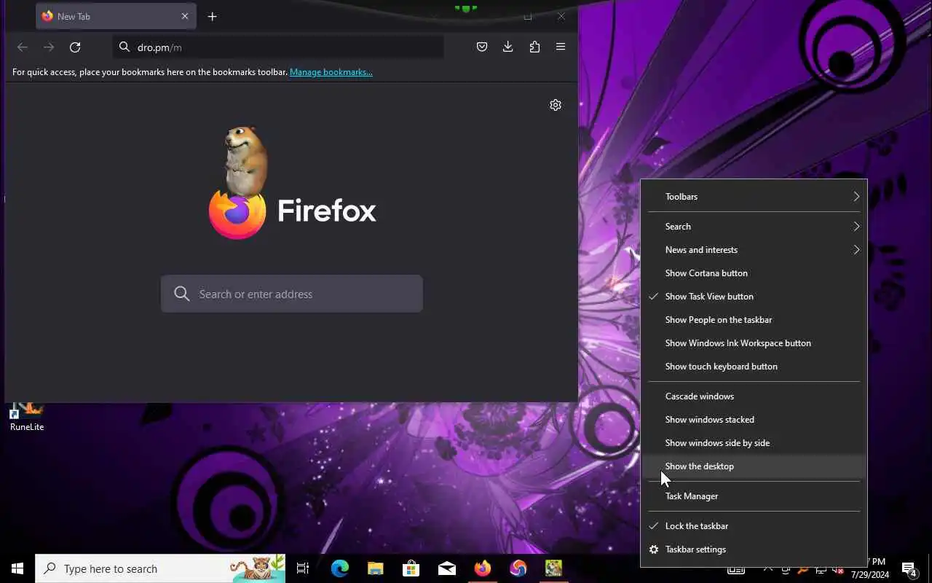Image resolution: width=932 pixels, height=583 pixels.
Task: Open Mail app from taskbar
Action: coord(446,568)
